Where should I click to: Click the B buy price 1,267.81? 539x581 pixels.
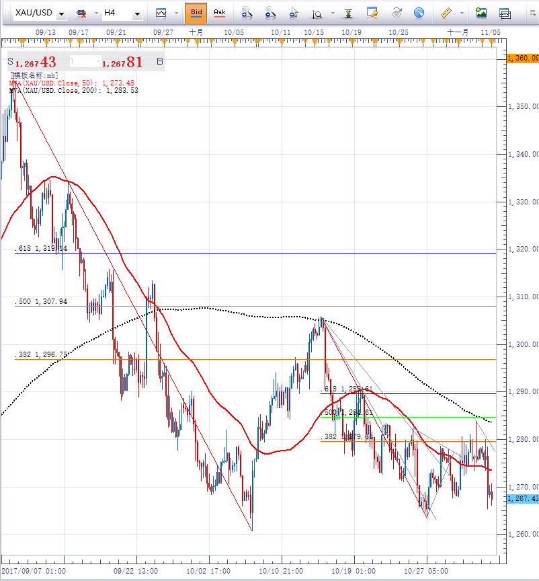pyautogui.click(x=122, y=63)
